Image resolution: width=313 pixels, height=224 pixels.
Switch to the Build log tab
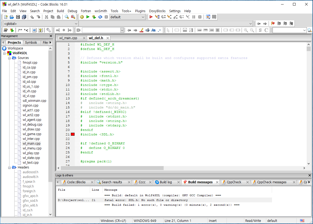tap(166, 182)
